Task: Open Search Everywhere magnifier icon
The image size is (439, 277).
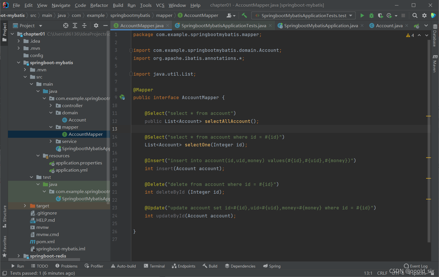Action: click(x=415, y=15)
